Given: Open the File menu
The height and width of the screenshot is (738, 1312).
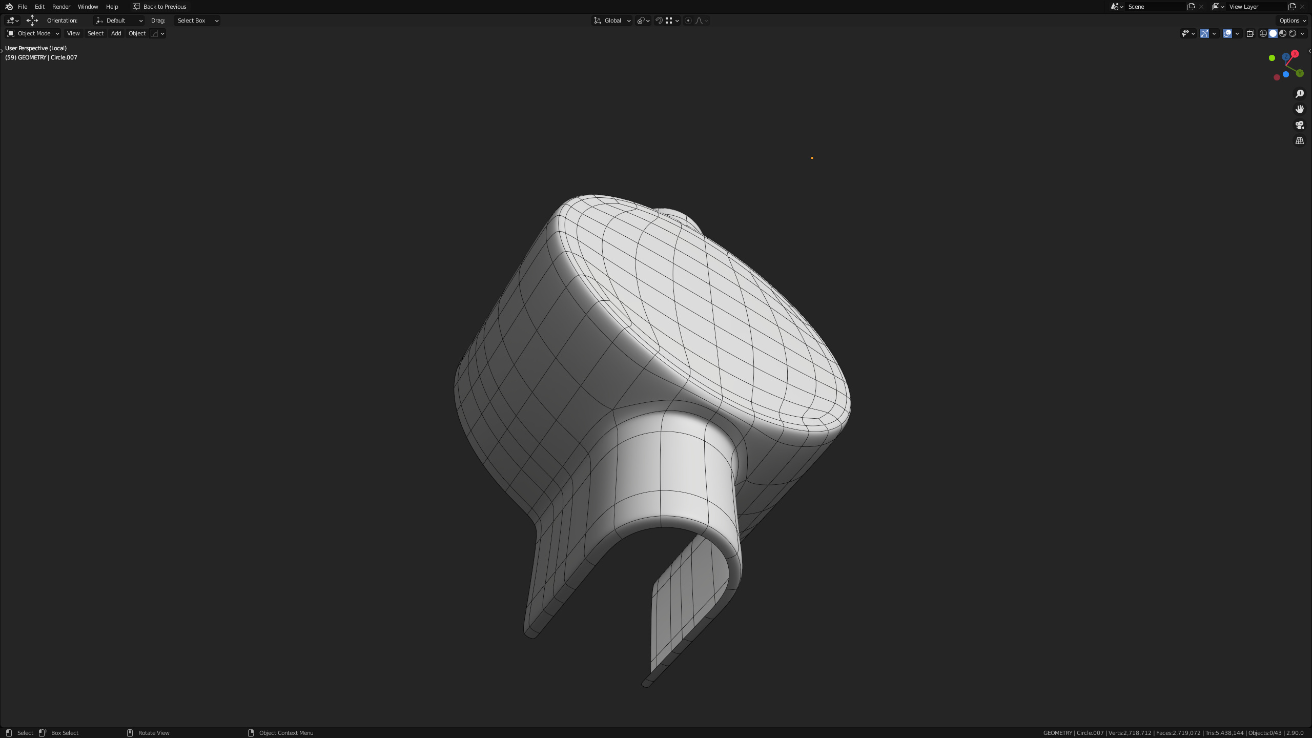Looking at the screenshot, I should (23, 7).
